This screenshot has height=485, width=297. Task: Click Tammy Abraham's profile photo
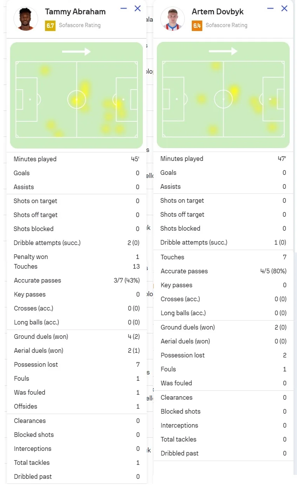click(26, 19)
